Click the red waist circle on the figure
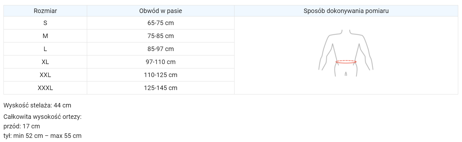Image resolution: width=462 pixels, height=142 pixels. tap(346, 62)
